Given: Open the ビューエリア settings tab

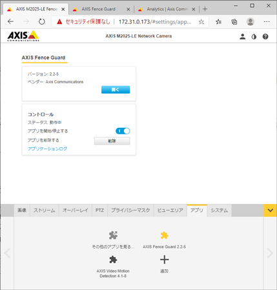Looking at the screenshot, I should click(170, 211).
